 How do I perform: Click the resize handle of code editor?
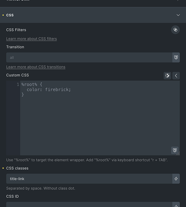coord(178,154)
